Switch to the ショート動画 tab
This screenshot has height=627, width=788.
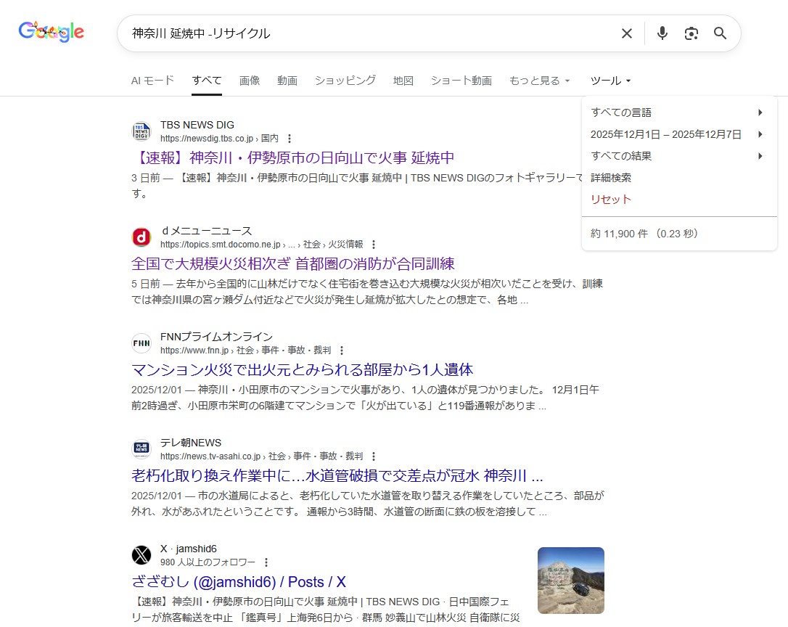click(461, 81)
